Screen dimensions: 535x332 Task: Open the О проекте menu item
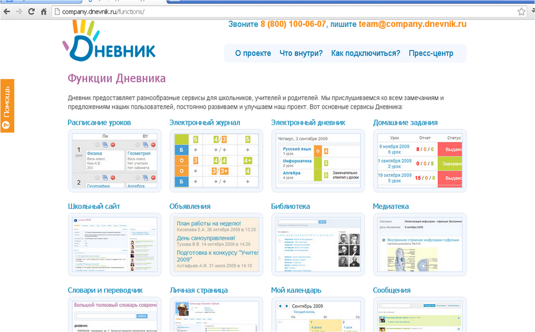[x=253, y=54]
